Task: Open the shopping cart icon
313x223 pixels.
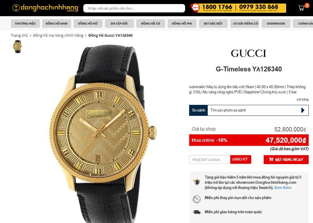Action: pyautogui.click(x=301, y=8)
